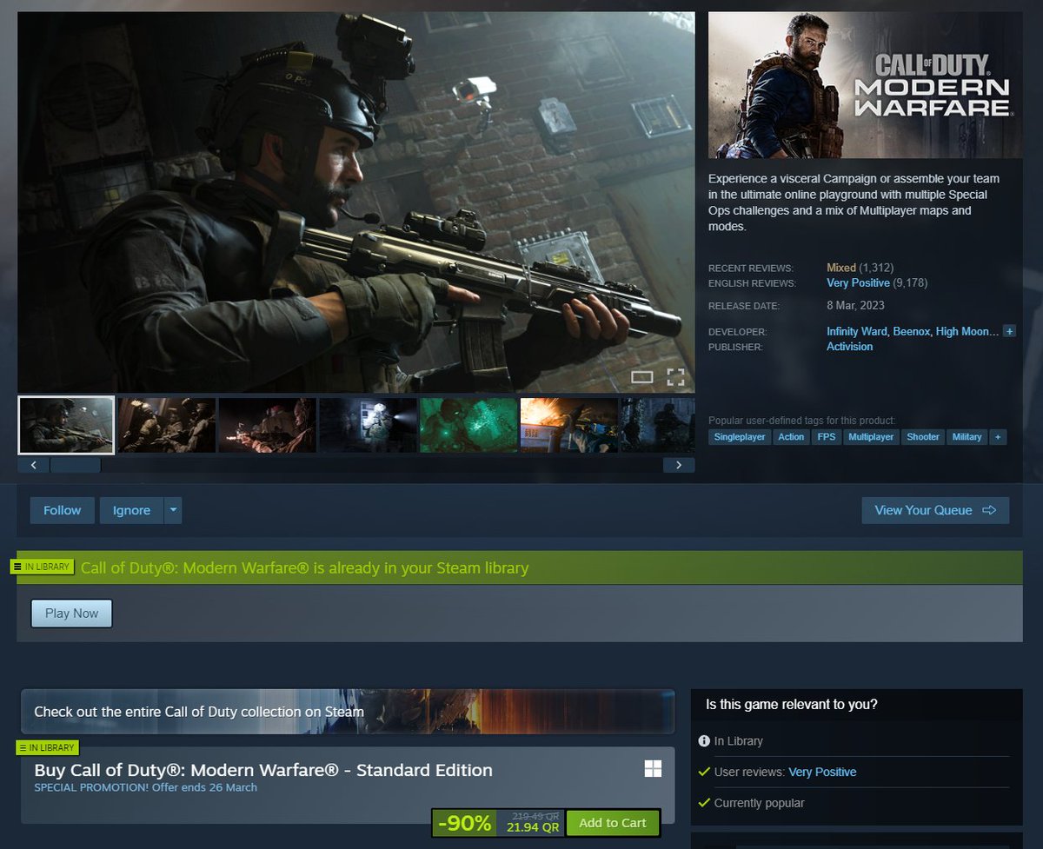Open the Multiplayer tag

pos(871,437)
